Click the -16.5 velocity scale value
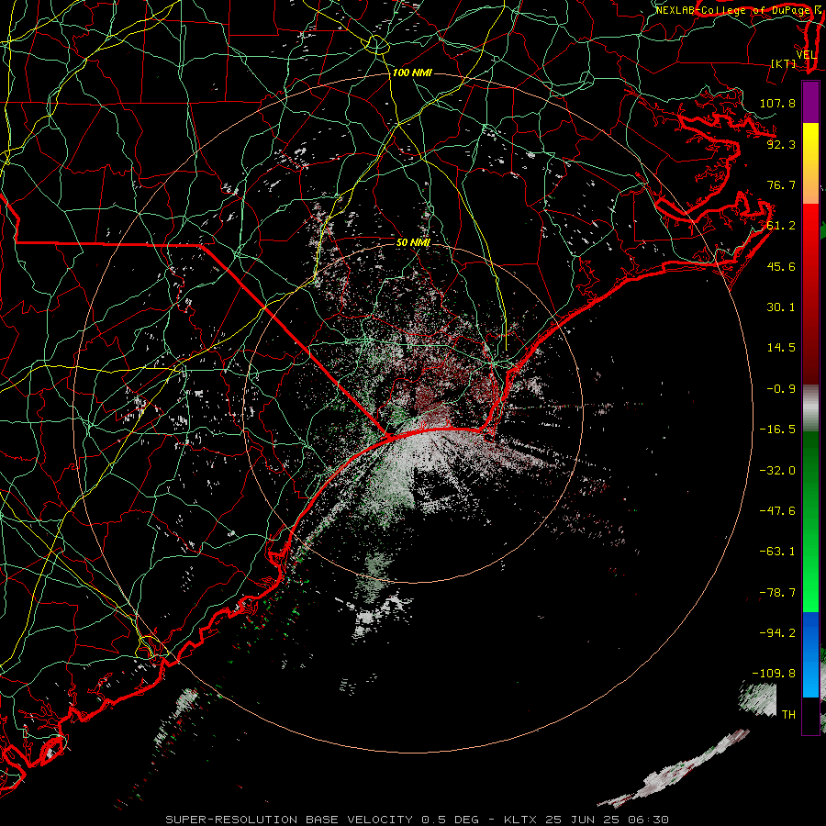Image resolution: width=826 pixels, height=826 pixels. (x=777, y=430)
